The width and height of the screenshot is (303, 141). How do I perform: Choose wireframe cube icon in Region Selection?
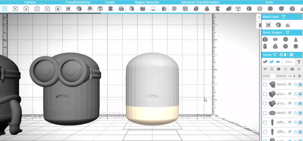click(153, 9)
